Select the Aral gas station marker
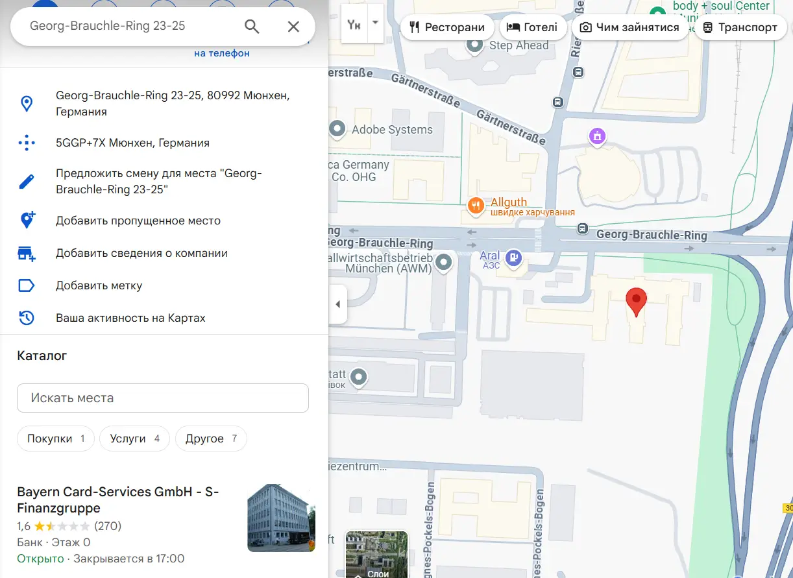The width and height of the screenshot is (793, 578). tap(514, 258)
